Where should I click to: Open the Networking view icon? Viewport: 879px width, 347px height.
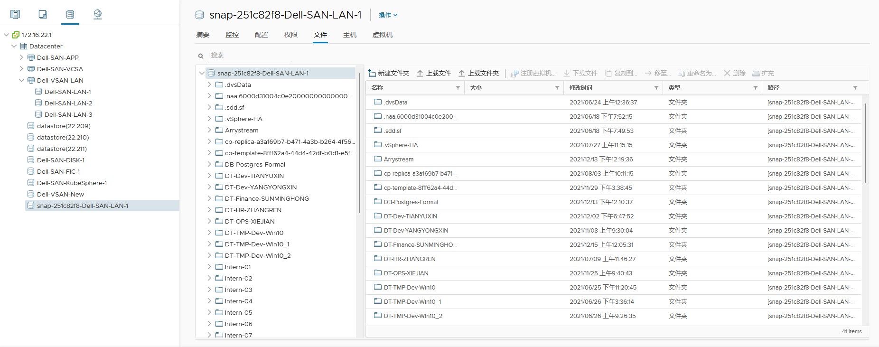click(98, 14)
